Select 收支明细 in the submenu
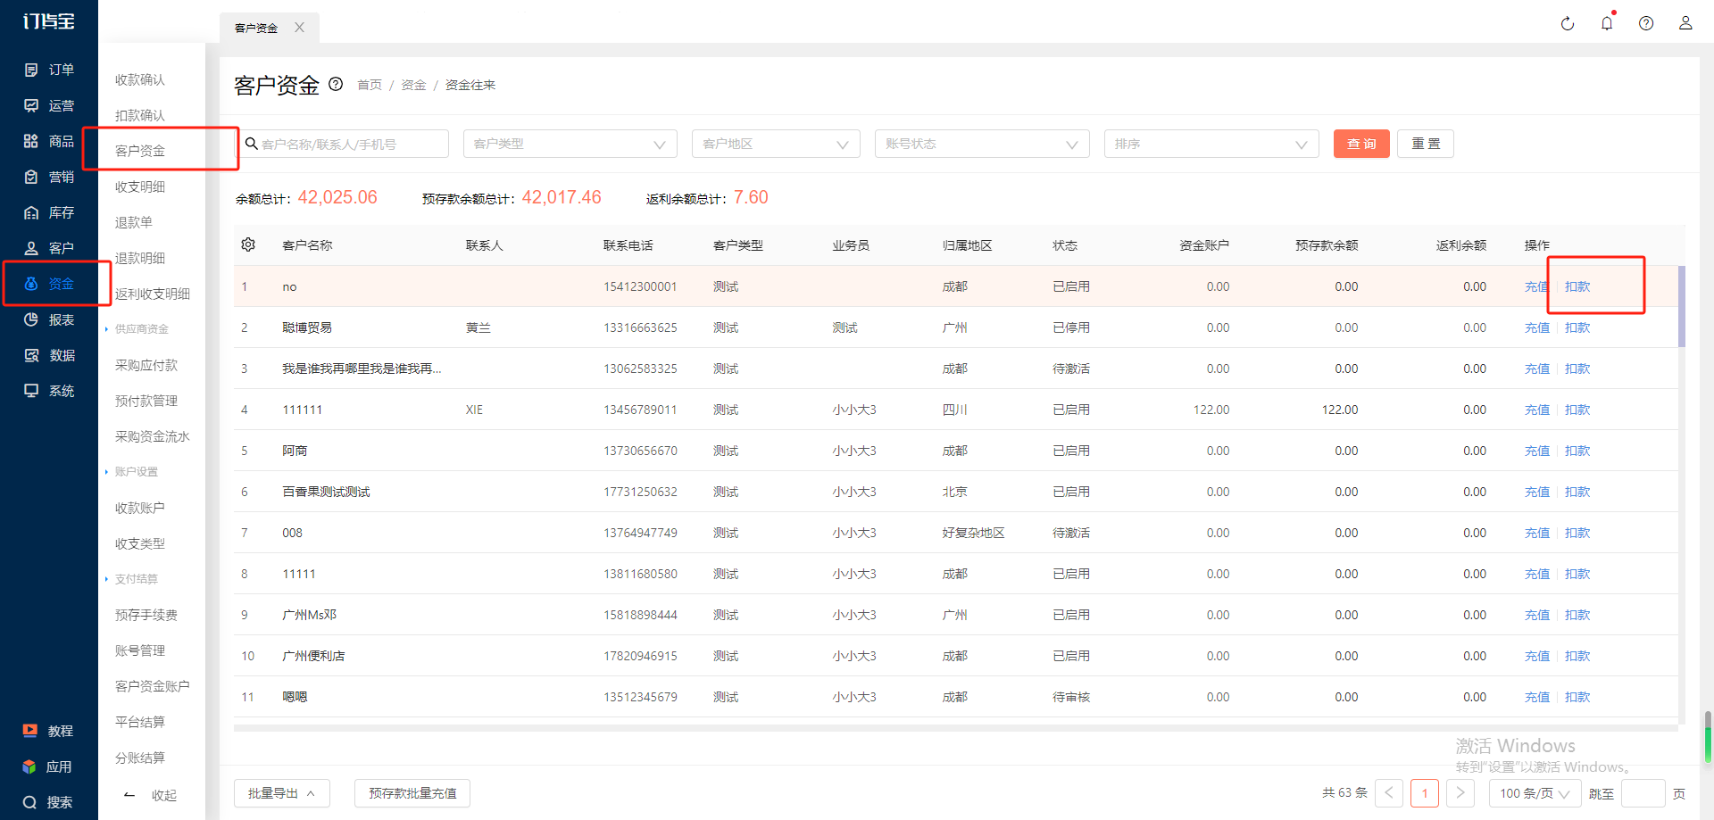 pos(140,186)
